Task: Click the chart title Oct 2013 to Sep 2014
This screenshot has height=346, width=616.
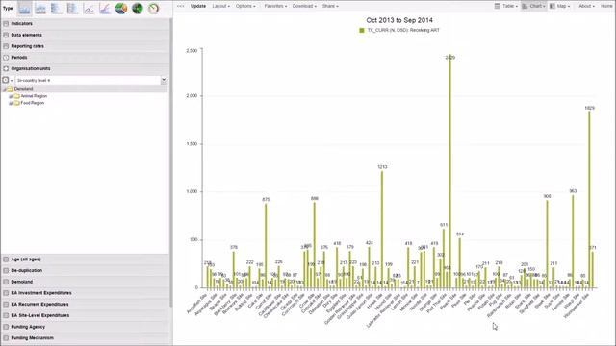Action: [399, 20]
